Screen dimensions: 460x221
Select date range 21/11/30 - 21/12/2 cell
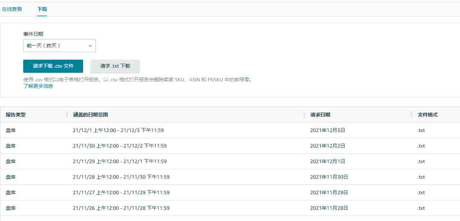point(120,146)
